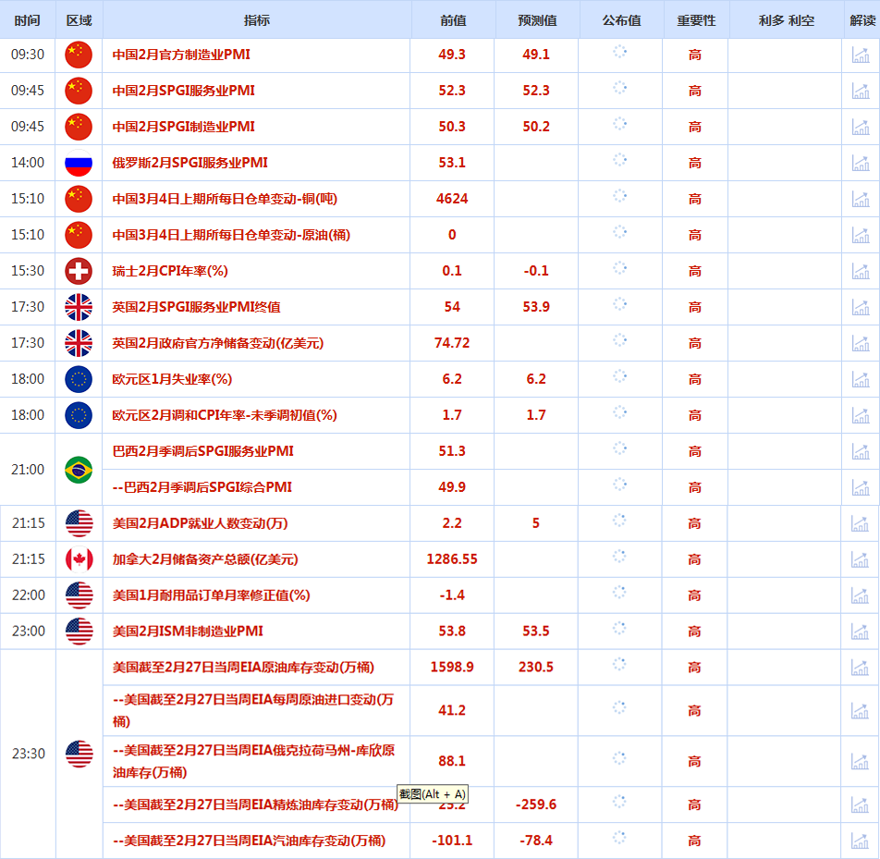
Task: Open chart icon for 英国2月SPGI服务业PMI终值
Action: (861, 307)
